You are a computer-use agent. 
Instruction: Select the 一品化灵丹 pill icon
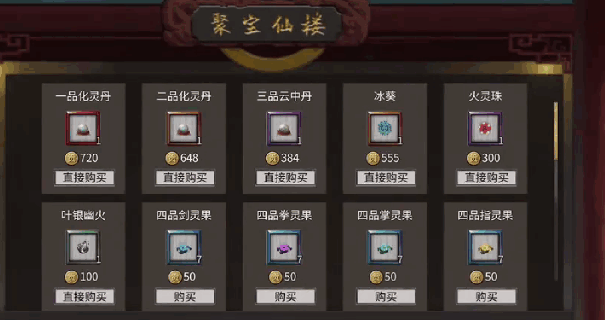point(83,128)
